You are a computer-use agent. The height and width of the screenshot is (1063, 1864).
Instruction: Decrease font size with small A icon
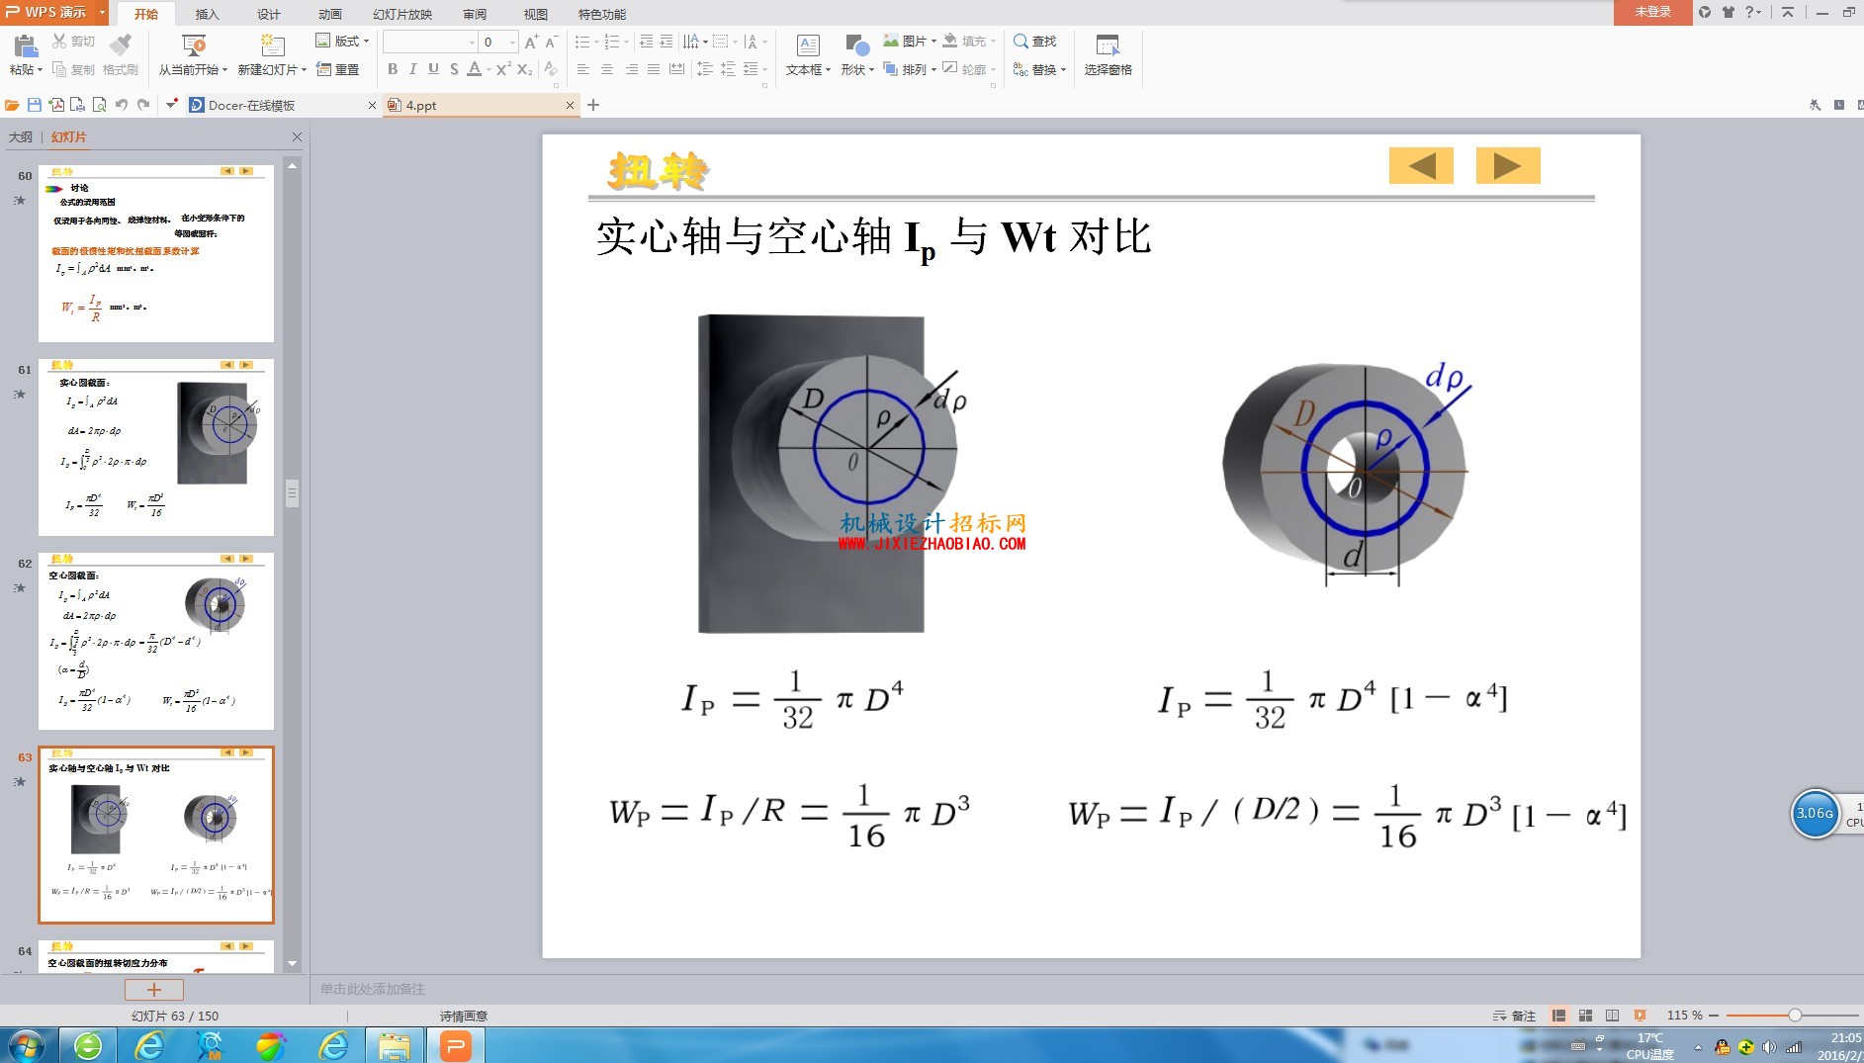(552, 42)
